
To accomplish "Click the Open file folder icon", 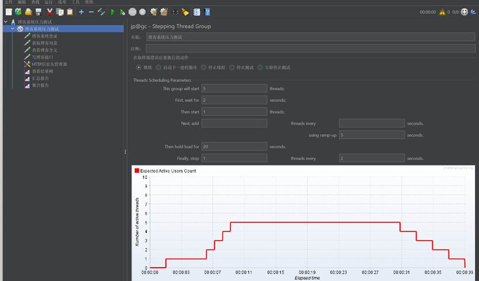I will tap(28, 12).
